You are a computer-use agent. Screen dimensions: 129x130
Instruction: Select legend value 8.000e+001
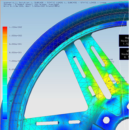[x=15, y=52]
